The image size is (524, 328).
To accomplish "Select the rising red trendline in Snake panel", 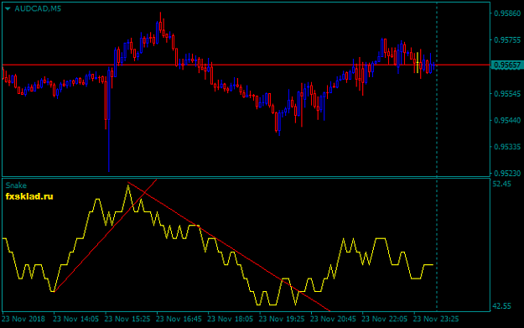I will pos(106,236).
